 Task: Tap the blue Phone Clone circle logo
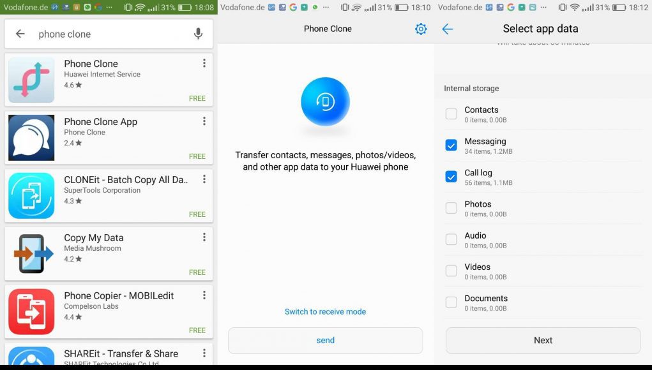tap(325, 101)
